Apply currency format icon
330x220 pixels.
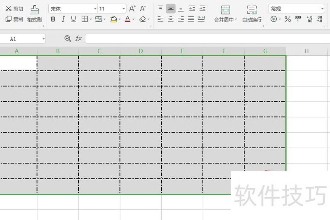273,19
